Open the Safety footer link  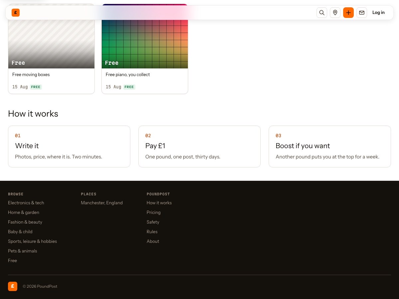coord(153,222)
